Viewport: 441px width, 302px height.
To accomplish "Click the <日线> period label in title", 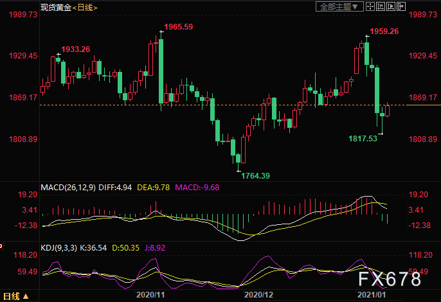I will click(x=84, y=7).
